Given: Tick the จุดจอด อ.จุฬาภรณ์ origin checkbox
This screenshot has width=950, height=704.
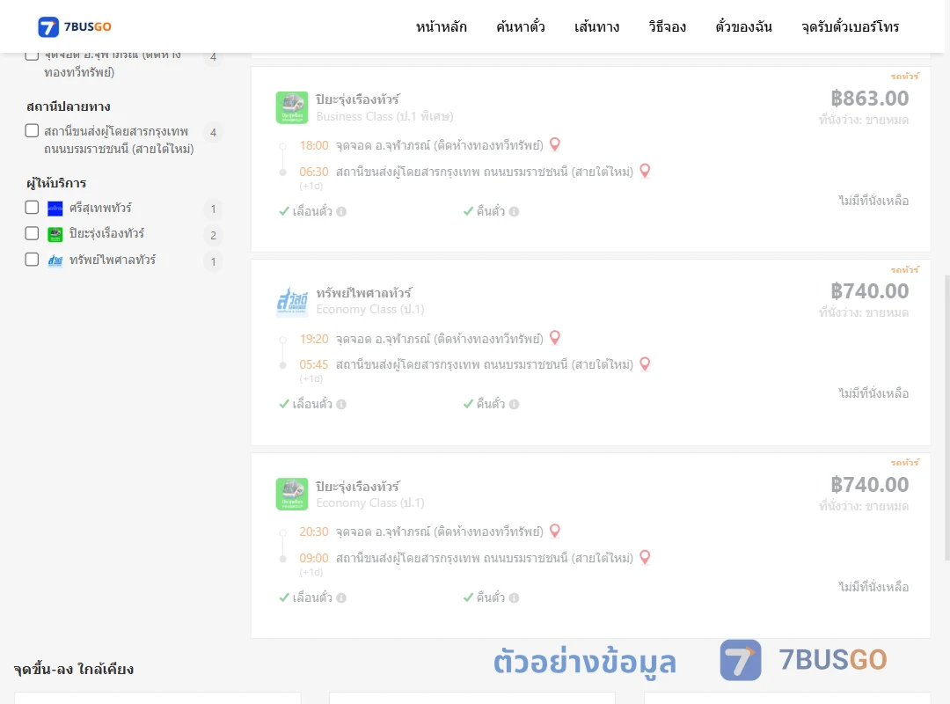Looking at the screenshot, I should (x=33, y=55).
